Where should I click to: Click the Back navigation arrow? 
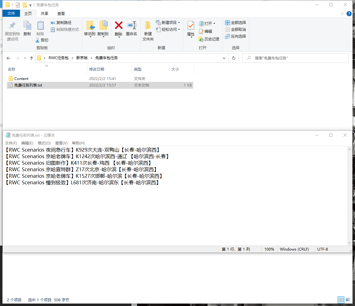tap(8, 58)
